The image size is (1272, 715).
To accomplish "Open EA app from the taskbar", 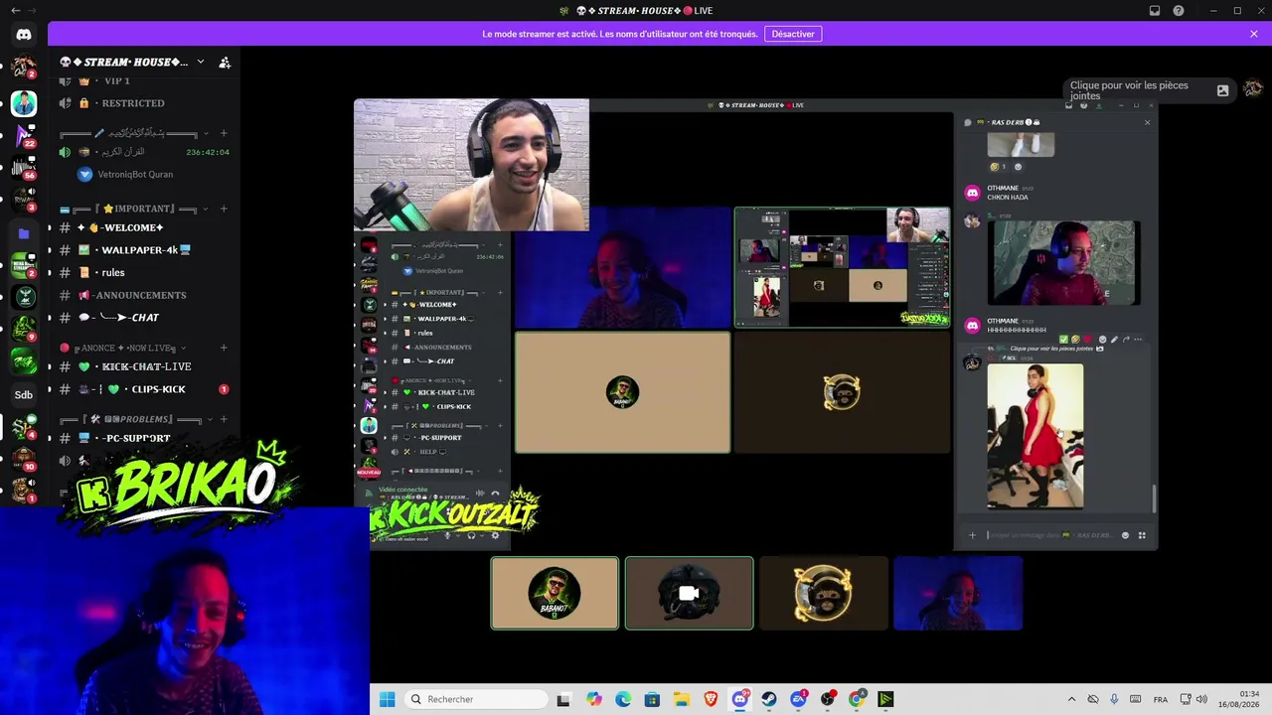I will point(798,699).
